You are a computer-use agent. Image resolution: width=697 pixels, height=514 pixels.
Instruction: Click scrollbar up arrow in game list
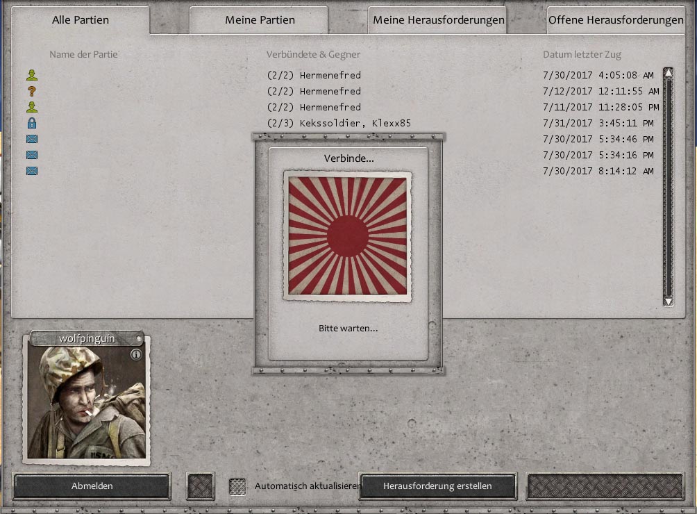[x=668, y=72]
